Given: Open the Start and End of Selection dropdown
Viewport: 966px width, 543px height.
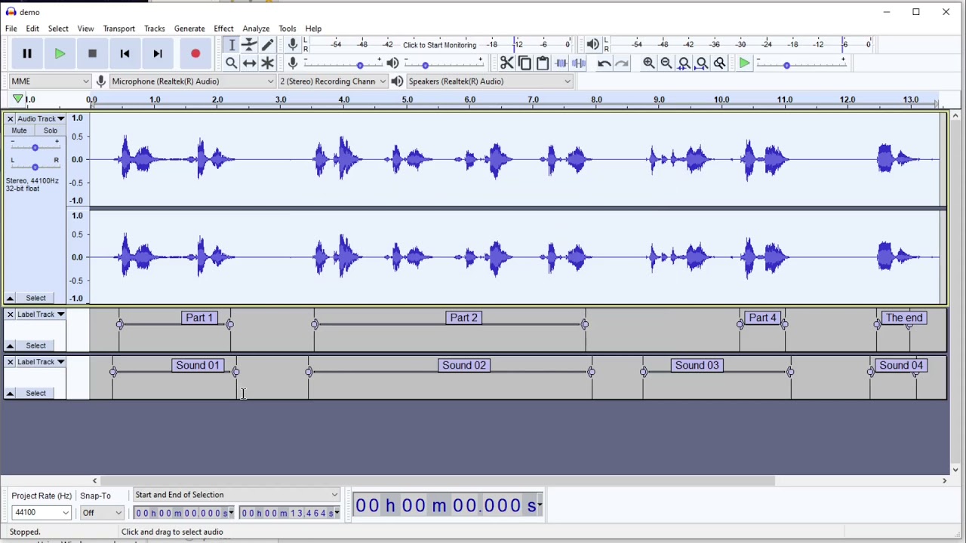Looking at the screenshot, I should [x=236, y=495].
